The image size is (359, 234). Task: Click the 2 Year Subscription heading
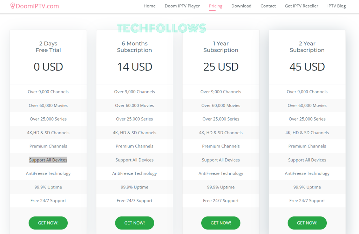(x=307, y=47)
